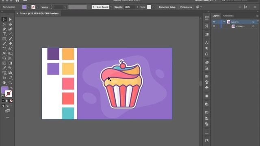Screen dimensions: 260x146
Task: Enable Draw Normal mode
Action: click(3, 105)
